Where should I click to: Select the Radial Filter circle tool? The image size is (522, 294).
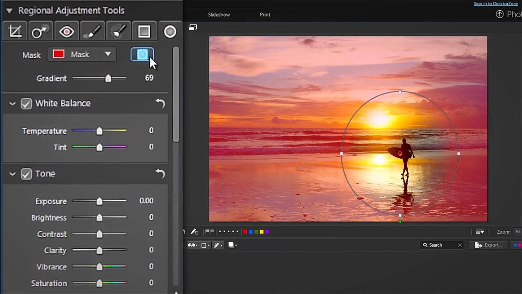click(170, 31)
